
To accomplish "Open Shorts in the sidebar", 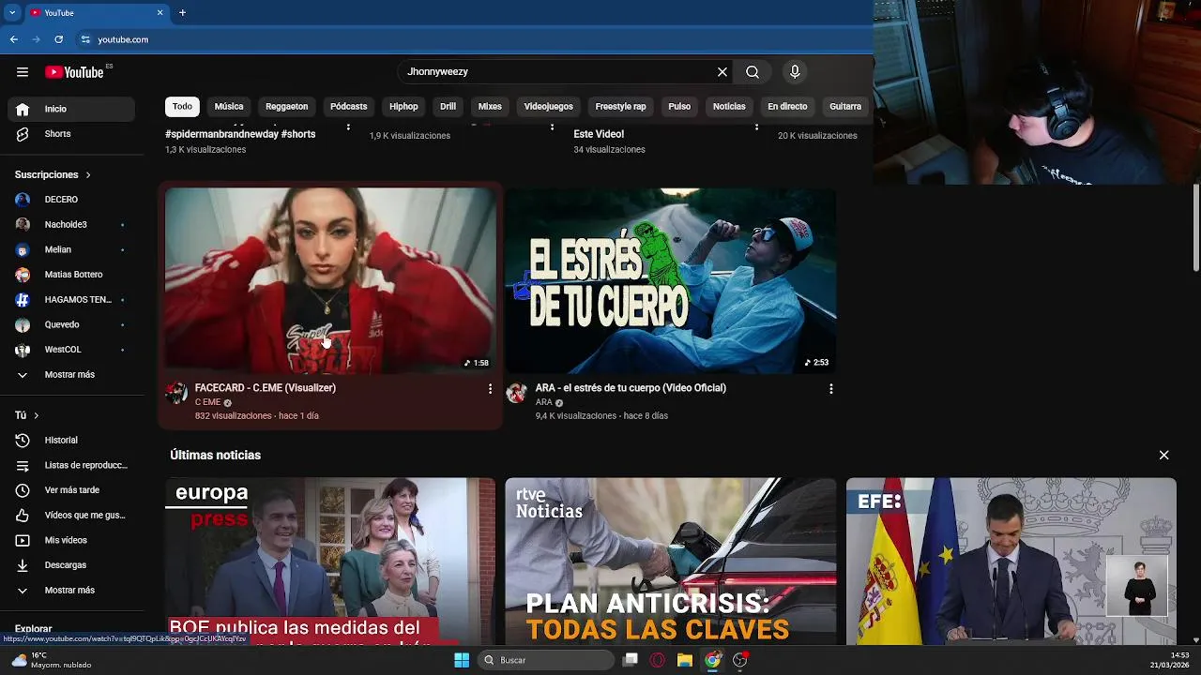I will tap(71, 134).
